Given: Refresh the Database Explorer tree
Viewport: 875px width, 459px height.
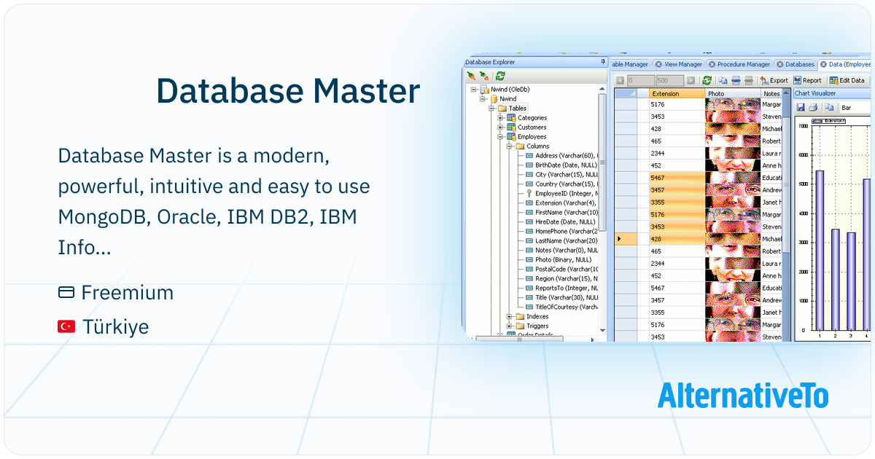Looking at the screenshot, I should pos(500,76).
